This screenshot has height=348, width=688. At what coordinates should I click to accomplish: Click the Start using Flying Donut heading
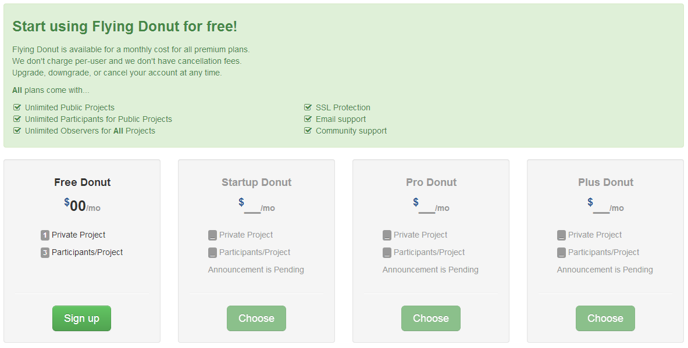pyautogui.click(x=124, y=27)
